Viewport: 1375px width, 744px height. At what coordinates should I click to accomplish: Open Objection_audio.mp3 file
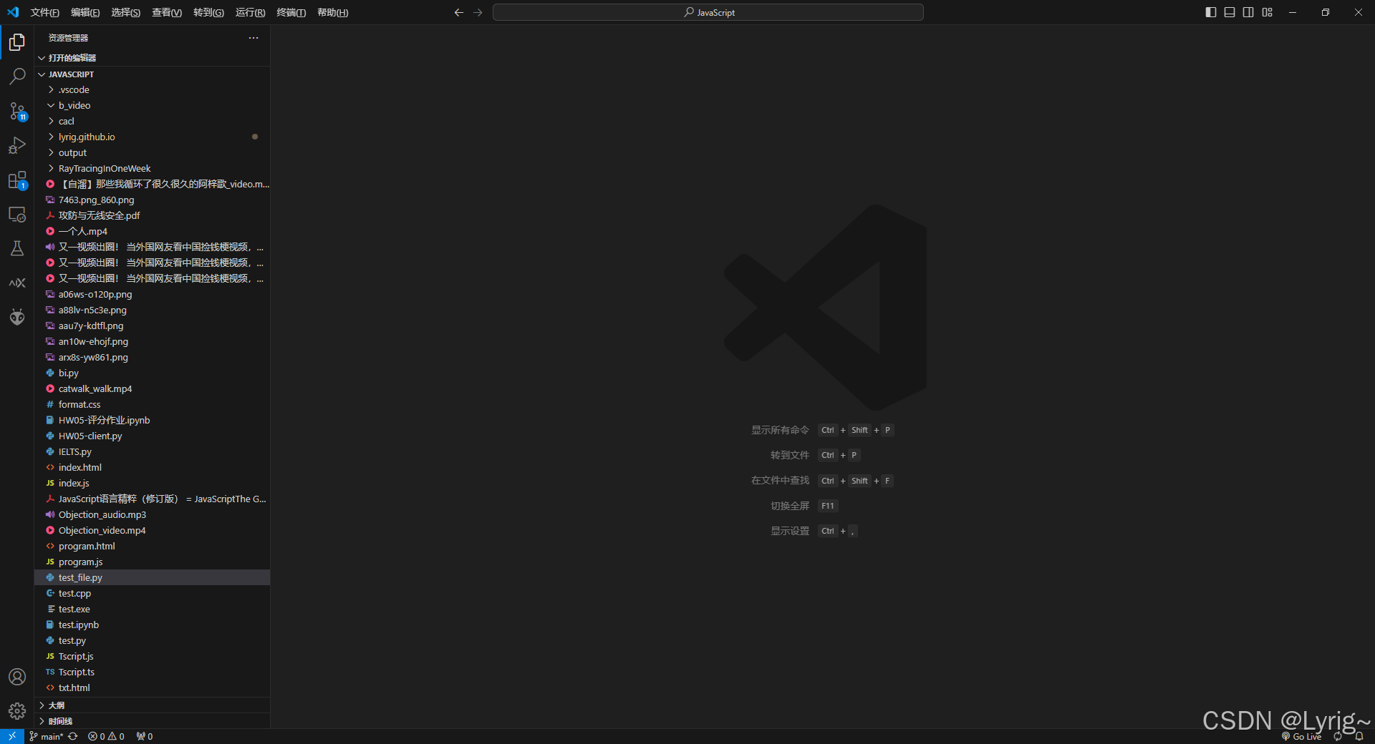[152, 514]
